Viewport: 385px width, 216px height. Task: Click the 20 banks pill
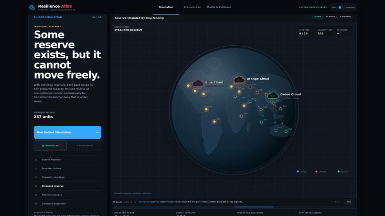330,17
